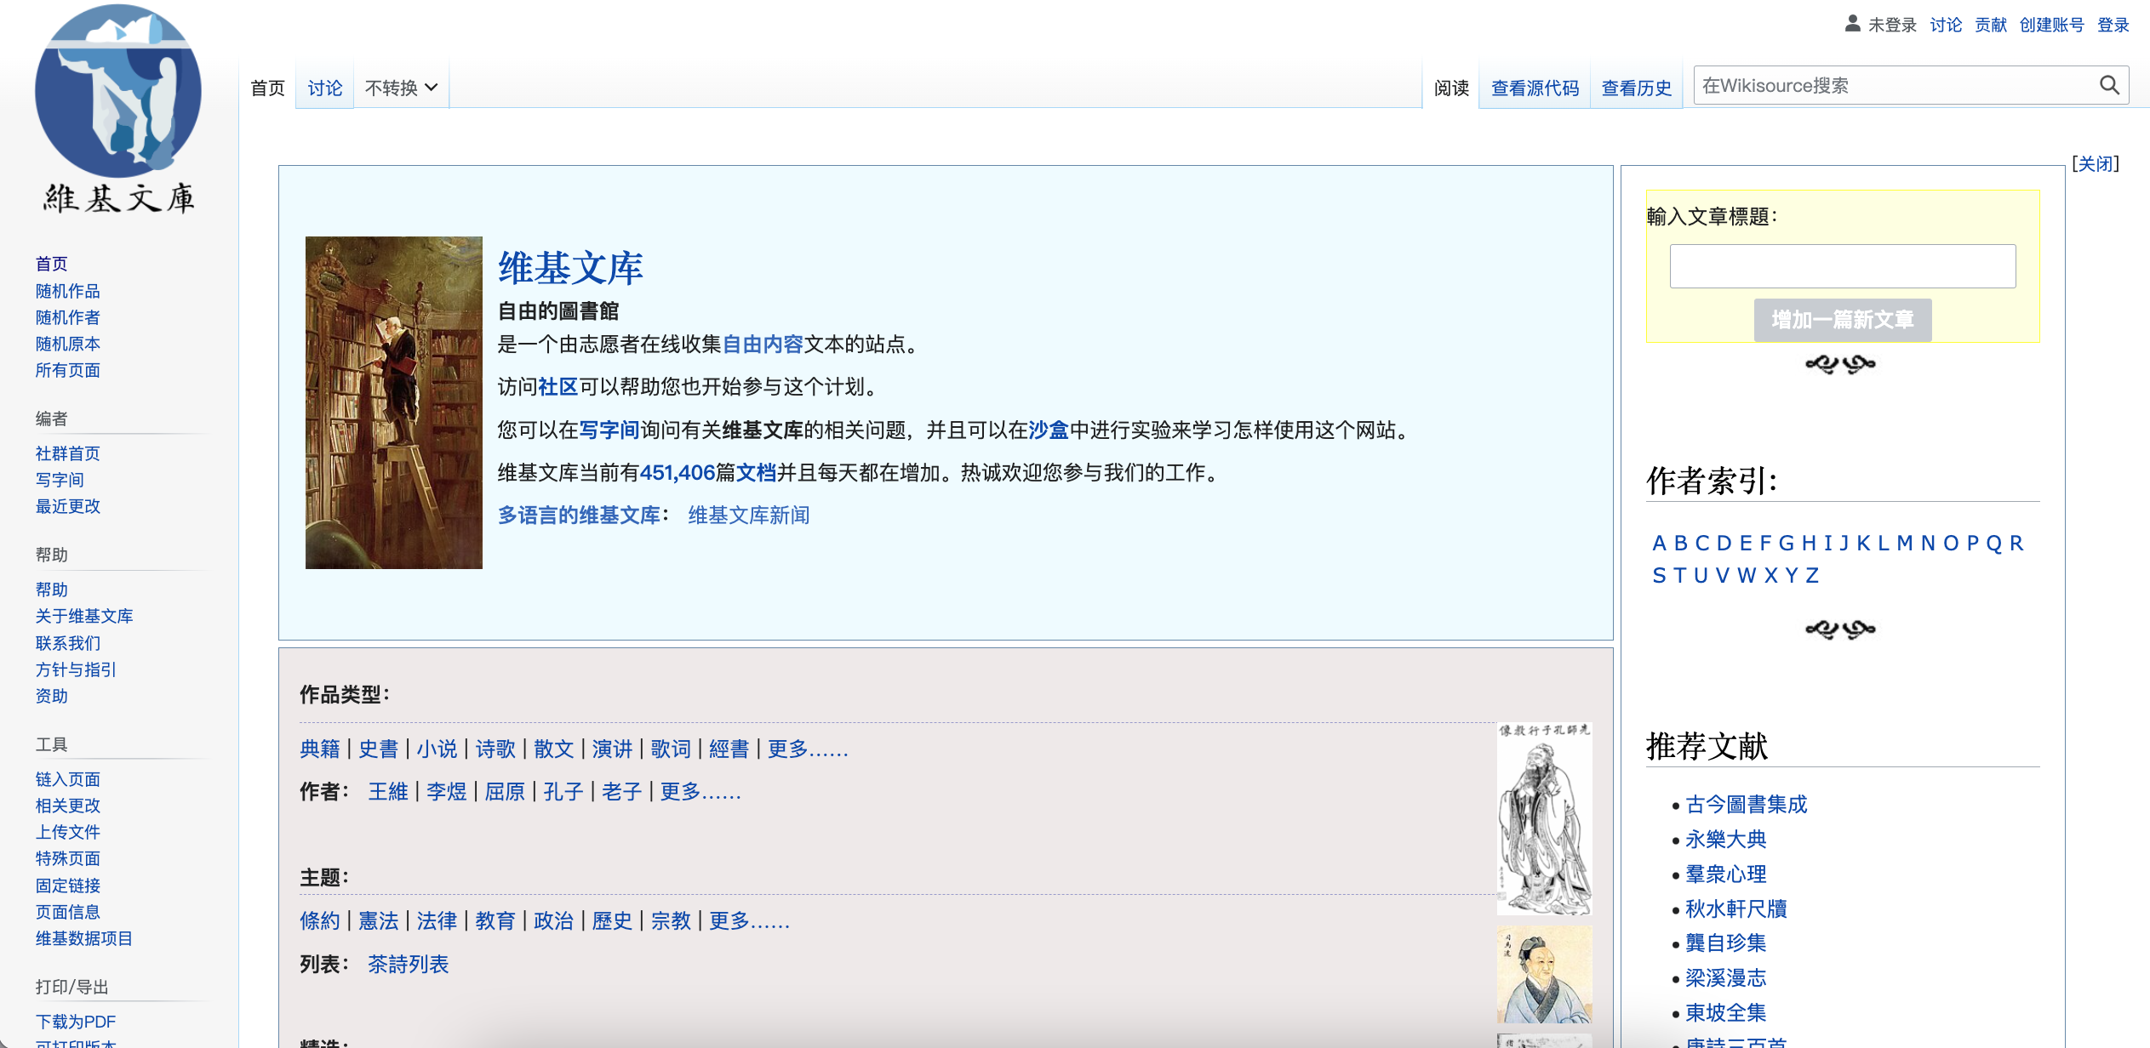Open the 憲法 topic link

click(378, 921)
